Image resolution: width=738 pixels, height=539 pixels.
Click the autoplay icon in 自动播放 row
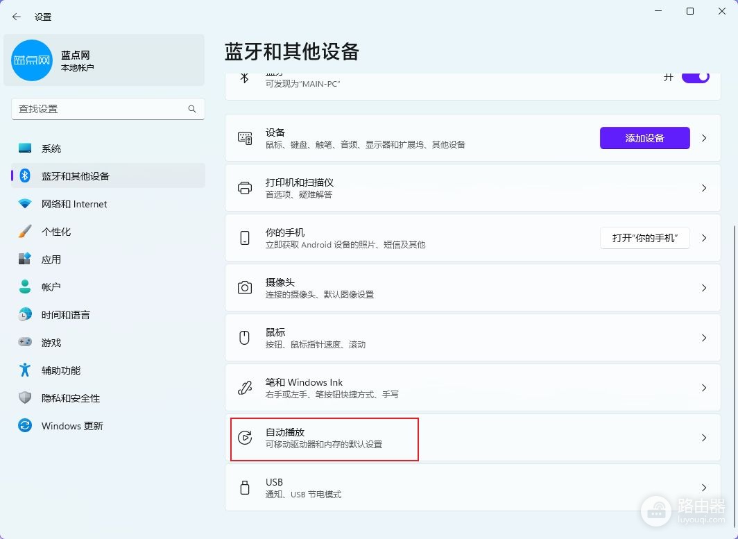click(x=245, y=437)
